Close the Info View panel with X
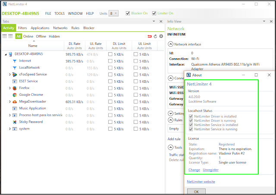 pos(271,21)
